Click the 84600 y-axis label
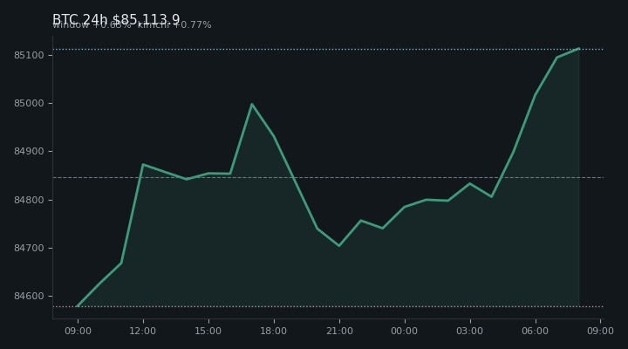Viewport: 628px width, 349px height. [x=29, y=296]
